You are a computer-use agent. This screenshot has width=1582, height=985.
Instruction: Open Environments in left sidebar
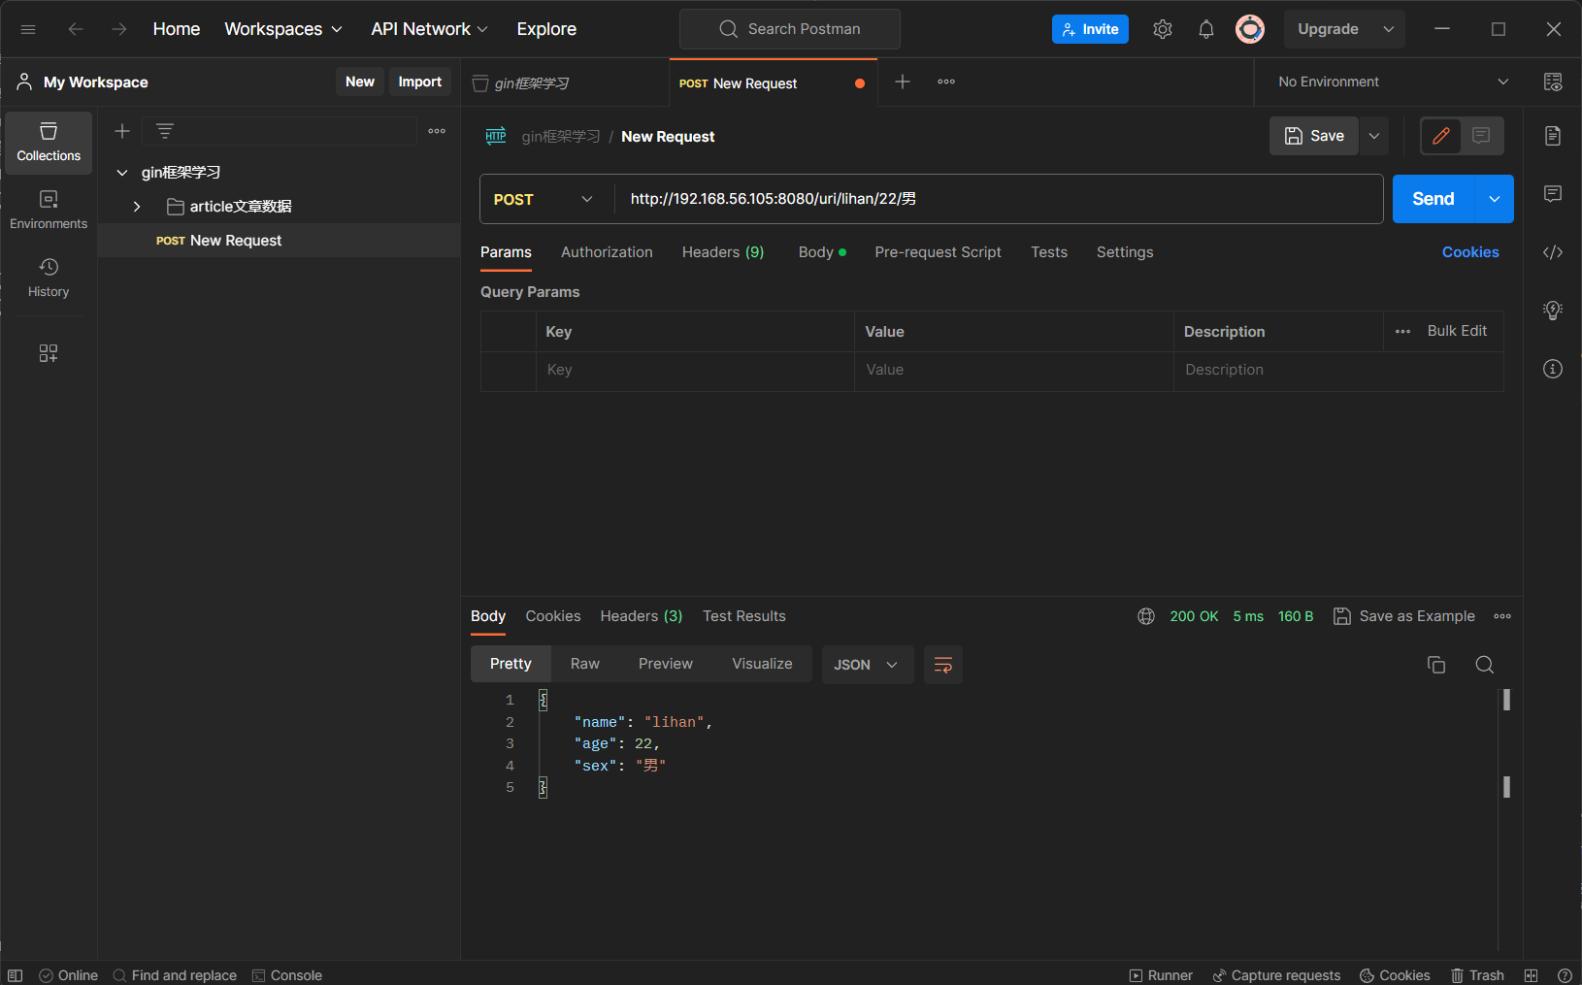tap(49, 210)
